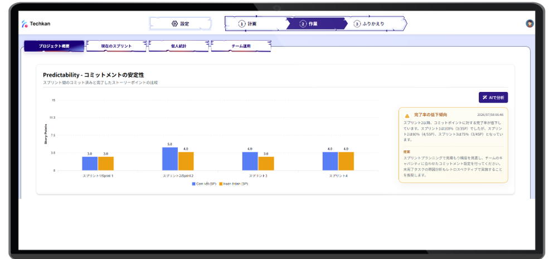Open the 個人統計 tab
The width and height of the screenshot is (549, 259).
(178, 46)
